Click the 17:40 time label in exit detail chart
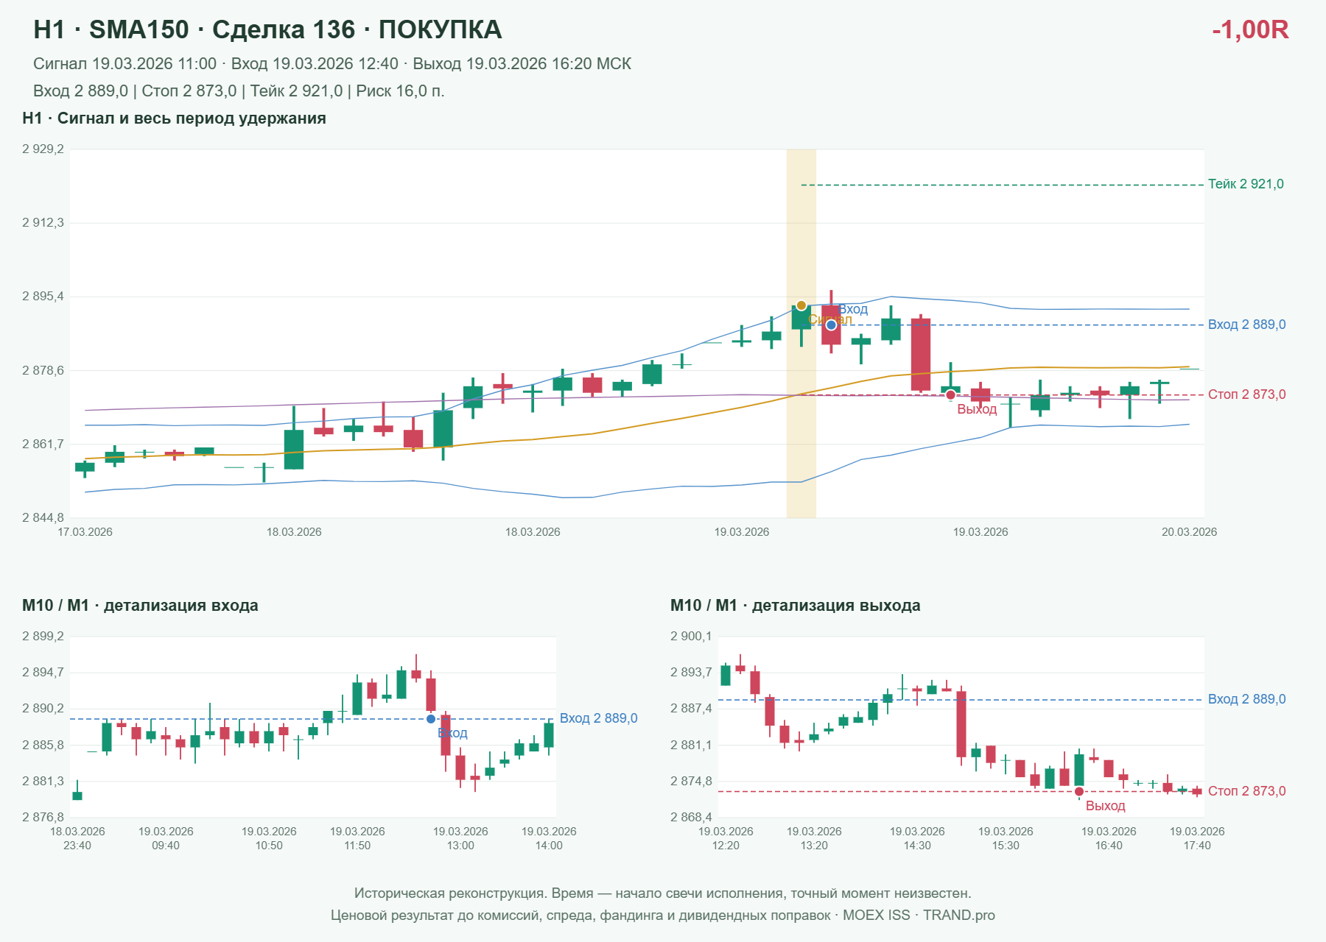Image resolution: width=1326 pixels, height=942 pixels. (x=1197, y=846)
